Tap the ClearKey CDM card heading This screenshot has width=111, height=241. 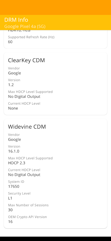click(x=26, y=60)
